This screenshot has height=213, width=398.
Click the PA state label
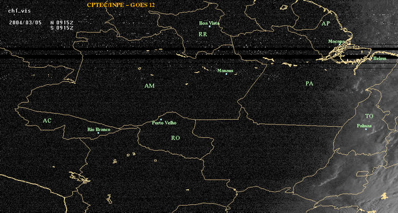point(309,83)
